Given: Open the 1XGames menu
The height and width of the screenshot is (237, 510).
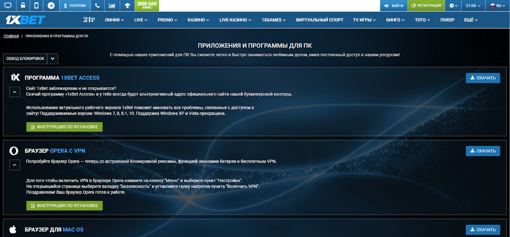Looking at the screenshot, I should click(273, 20).
